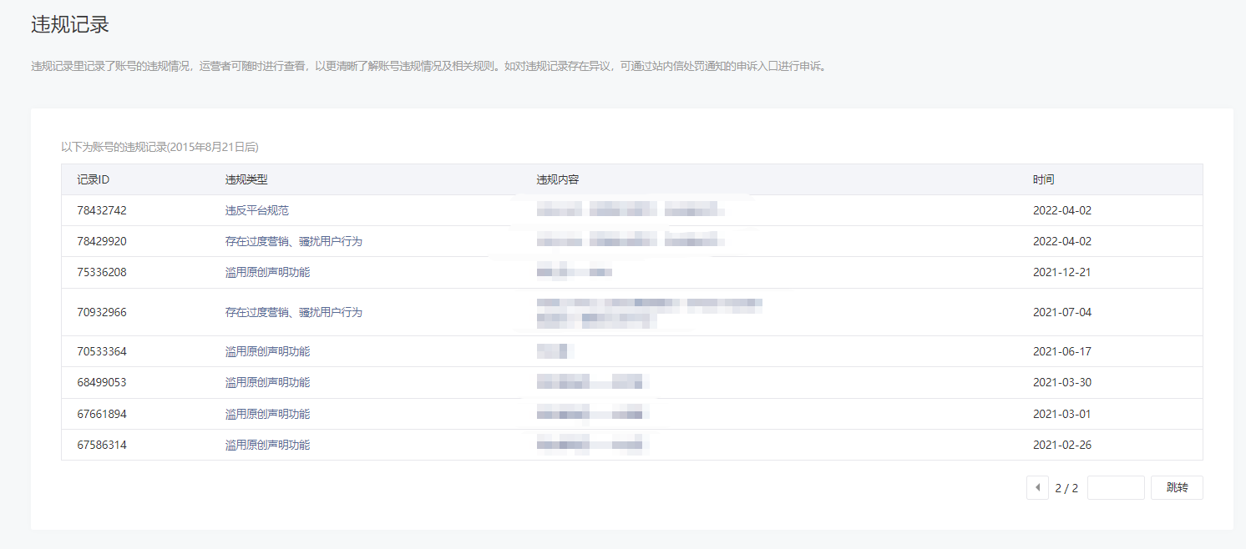Image resolution: width=1246 pixels, height=549 pixels.
Task: Click the date 2021-12-21
Action: click(1062, 272)
